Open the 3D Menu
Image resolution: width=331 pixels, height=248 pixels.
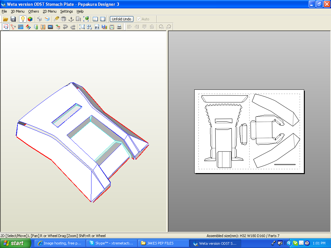(x=17, y=11)
